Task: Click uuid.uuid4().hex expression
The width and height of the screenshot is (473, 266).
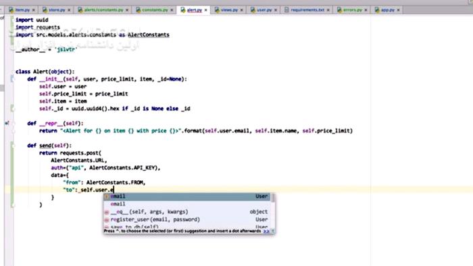Action: [95, 109]
